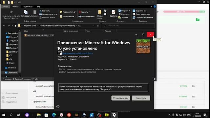Go up one folder level arrow
Image resolution: width=210 pixels, height=118 pixels.
pyautogui.click(x=15, y=26)
